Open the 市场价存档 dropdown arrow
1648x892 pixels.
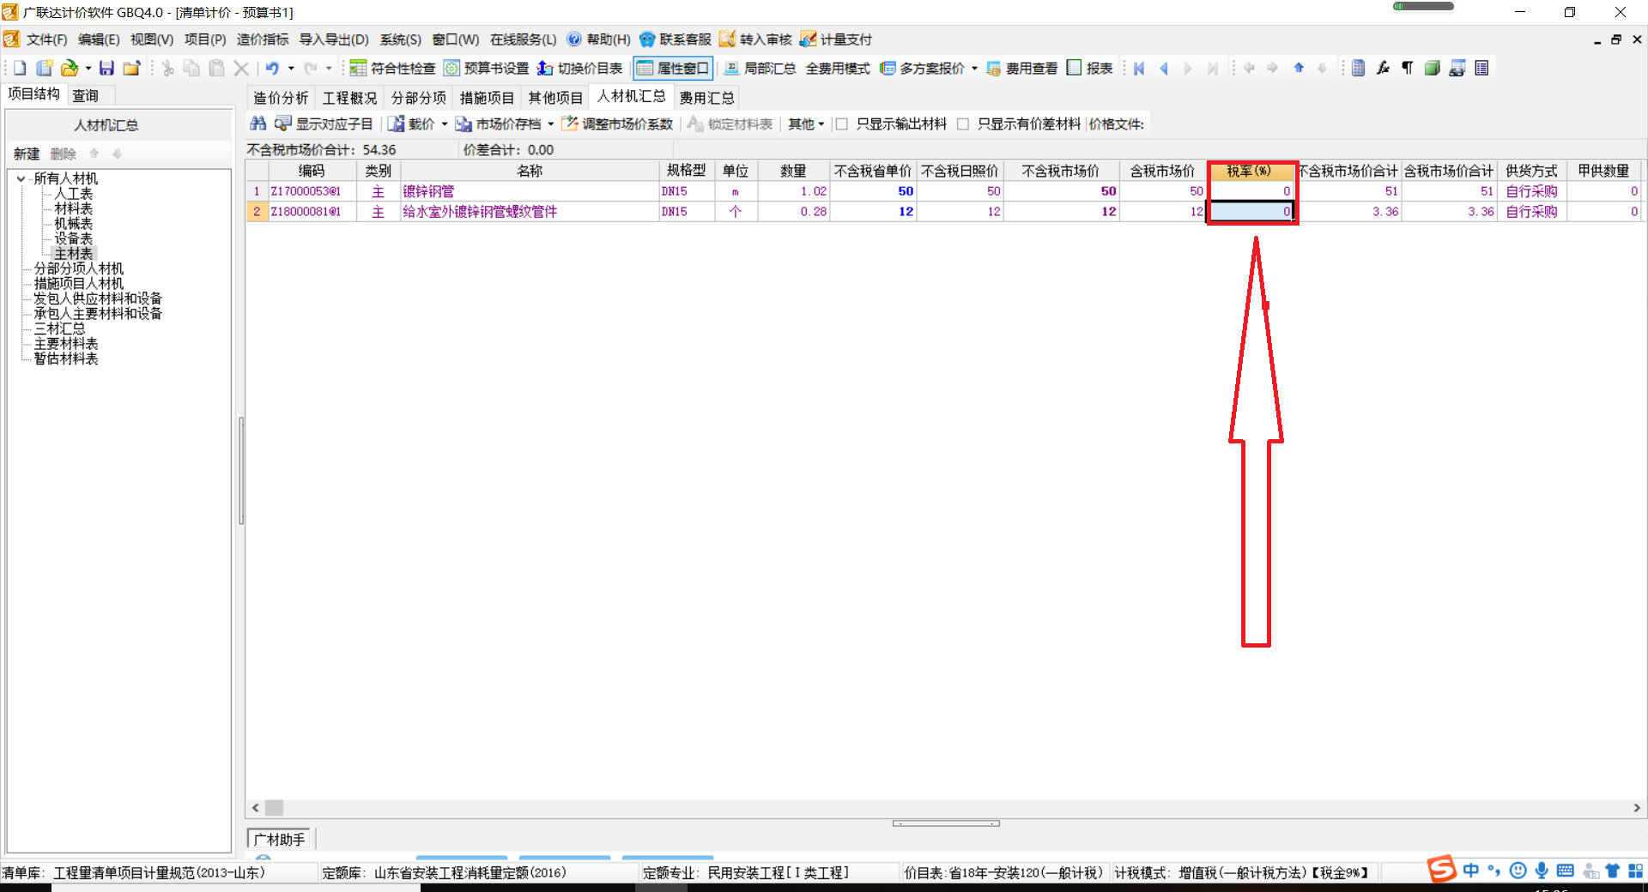pyautogui.click(x=551, y=124)
